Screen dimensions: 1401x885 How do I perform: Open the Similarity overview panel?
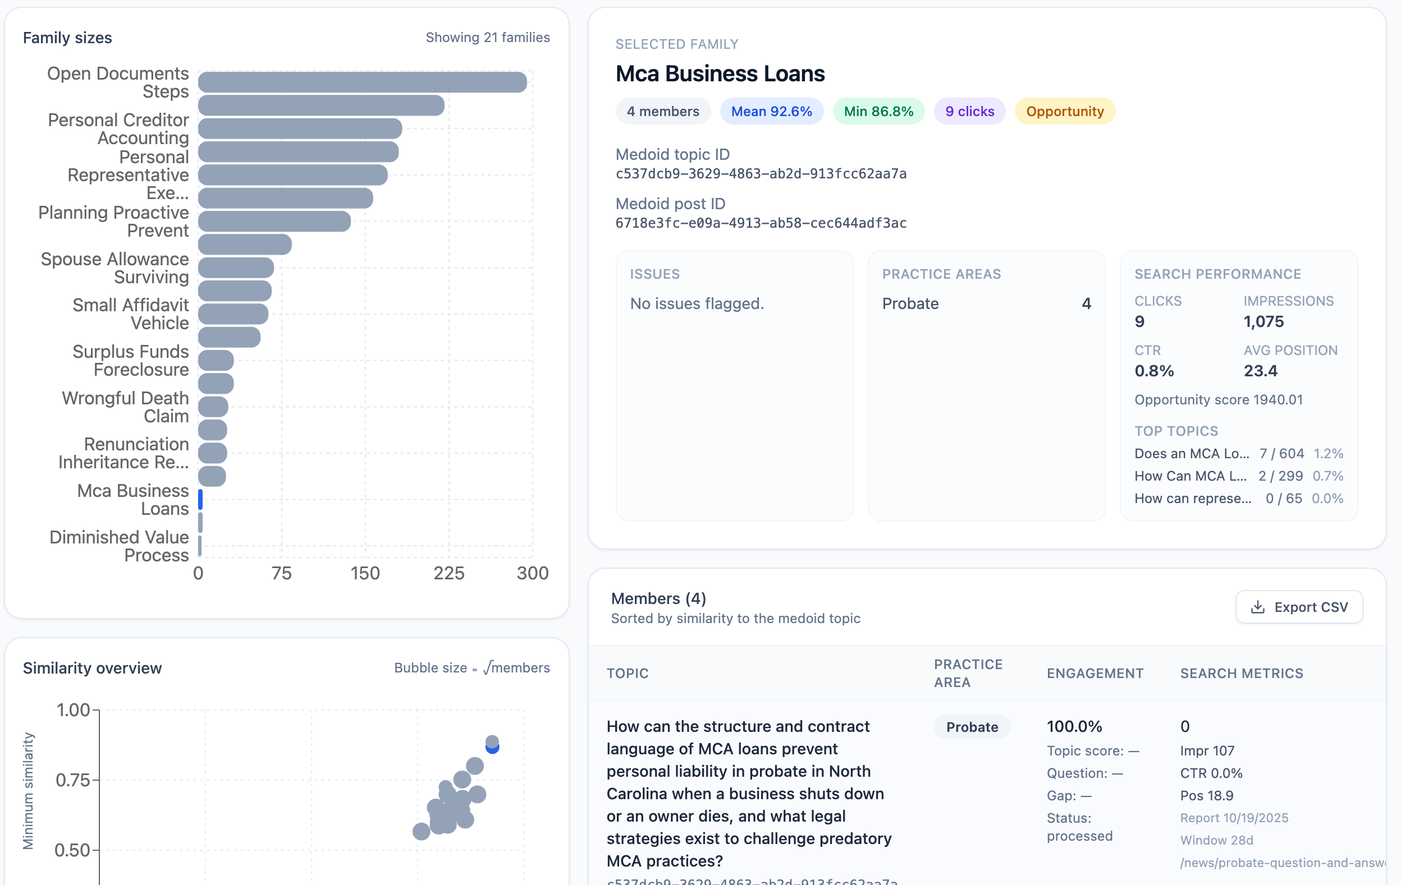tap(93, 667)
